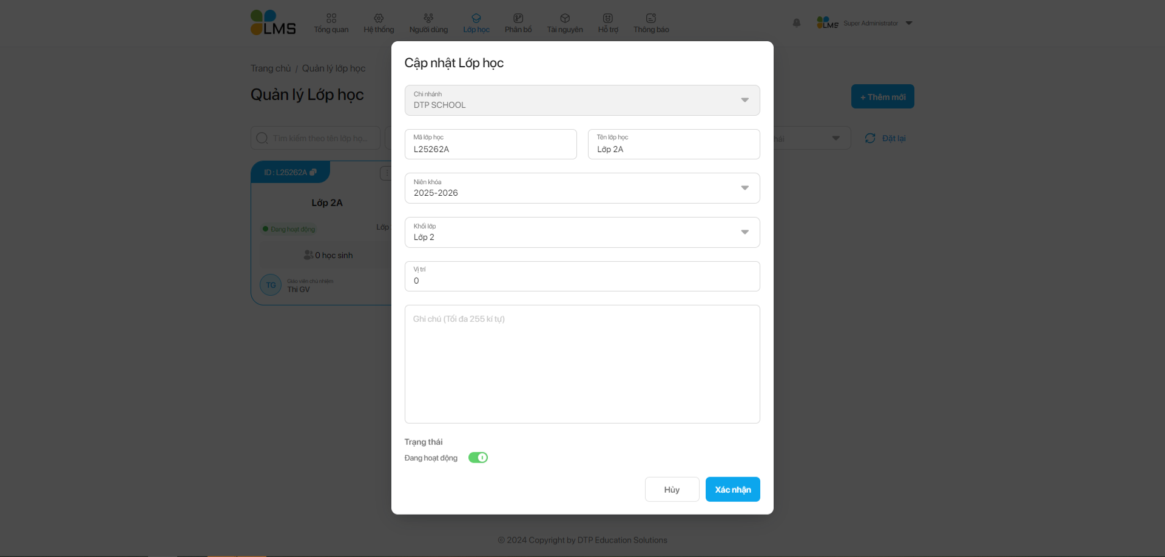
Task: Click the LMS logo in header
Action: (x=273, y=23)
